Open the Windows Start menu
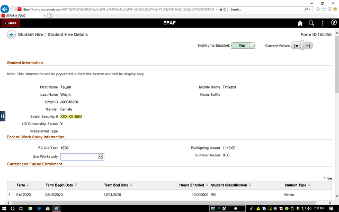The height and width of the screenshot is (212, 339). click(4, 208)
